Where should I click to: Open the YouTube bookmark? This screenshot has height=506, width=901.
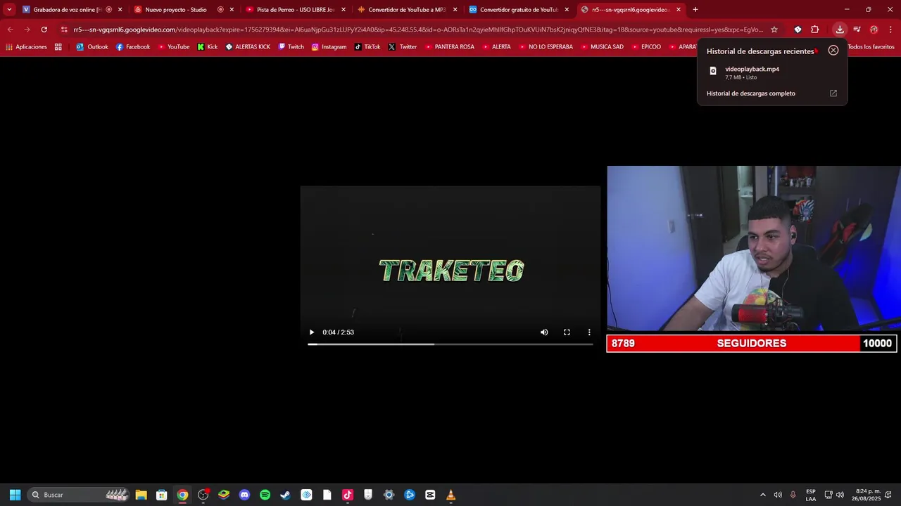click(x=173, y=47)
